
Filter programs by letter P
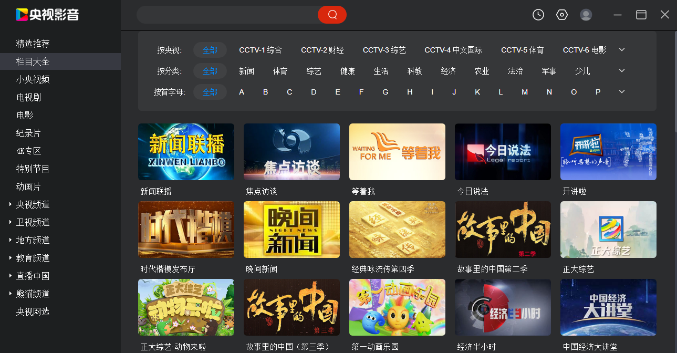(598, 92)
